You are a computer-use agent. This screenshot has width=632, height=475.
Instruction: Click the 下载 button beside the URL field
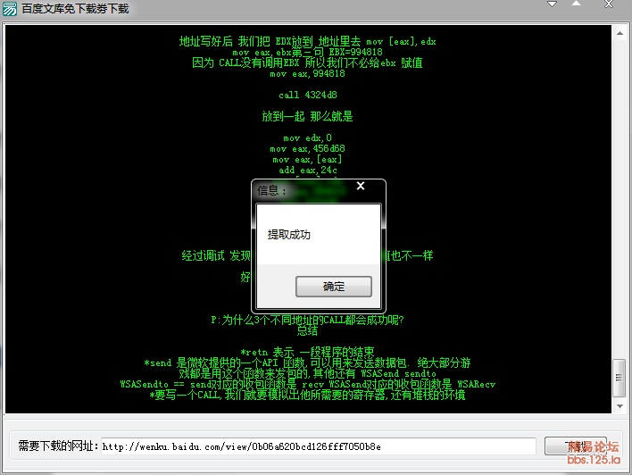(576, 446)
